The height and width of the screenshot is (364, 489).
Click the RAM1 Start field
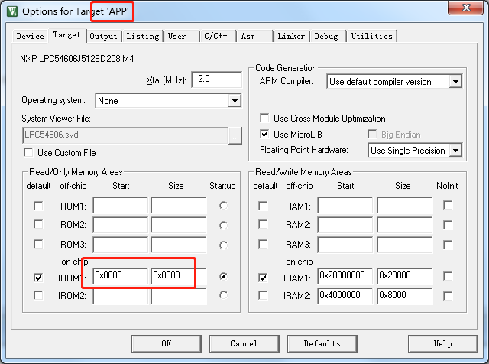(345, 205)
